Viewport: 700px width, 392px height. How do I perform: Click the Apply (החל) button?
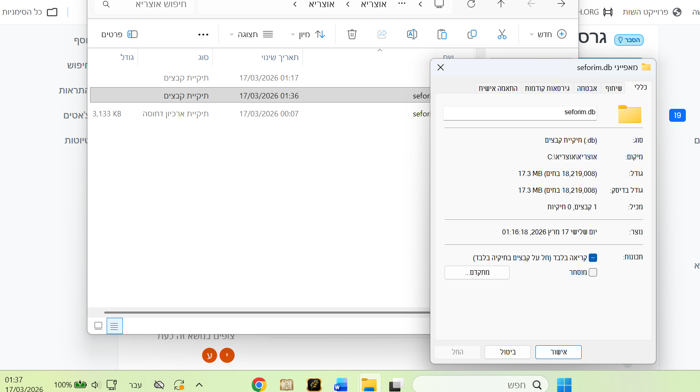coord(457,352)
